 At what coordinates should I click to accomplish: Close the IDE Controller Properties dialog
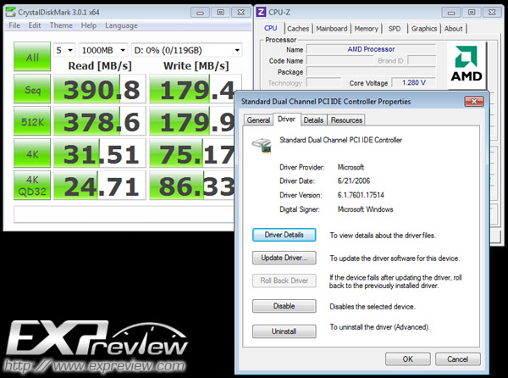pyautogui.click(x=474, y=102)
